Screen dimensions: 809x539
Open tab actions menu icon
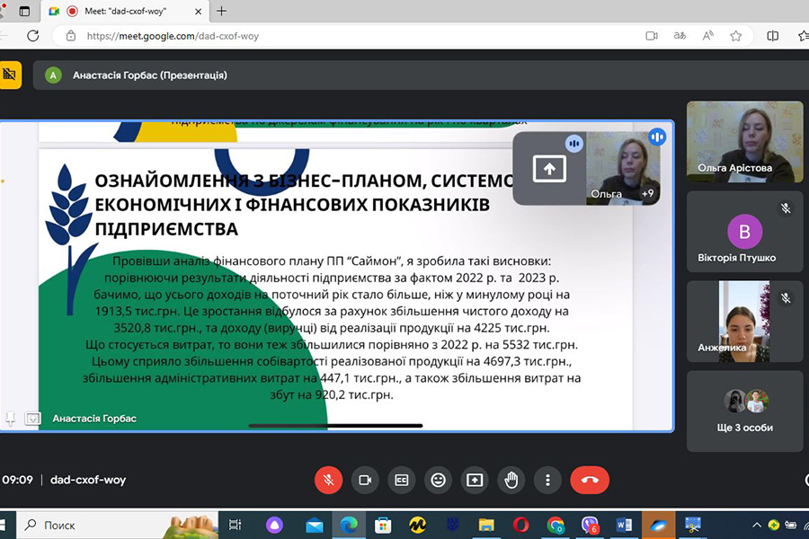tap(24, 12)
